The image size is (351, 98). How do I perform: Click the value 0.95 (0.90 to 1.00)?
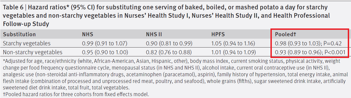105,52
